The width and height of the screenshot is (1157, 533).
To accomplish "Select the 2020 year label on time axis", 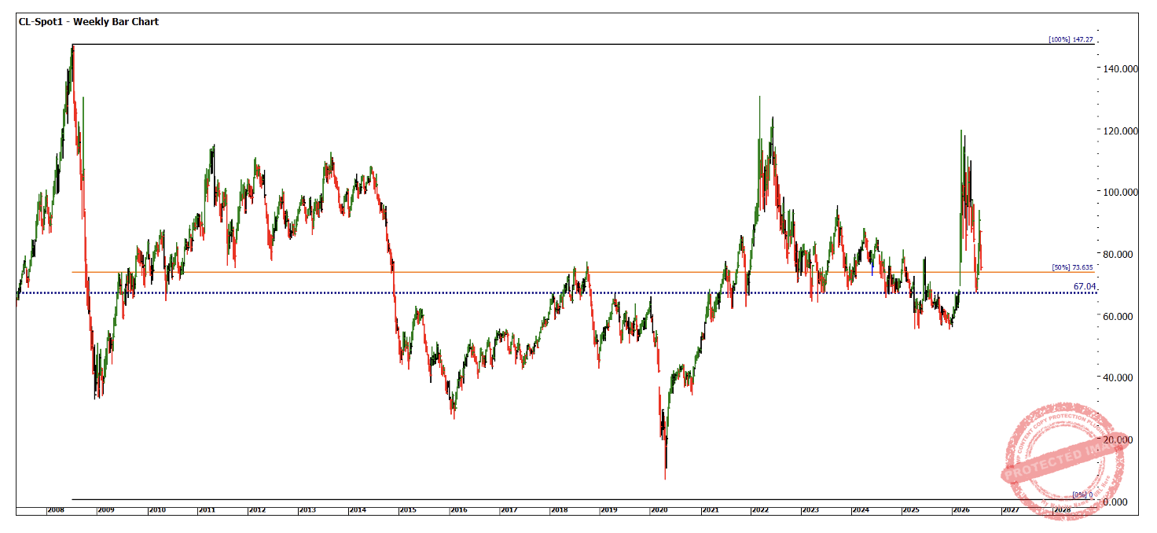I will tap(659, 510).
